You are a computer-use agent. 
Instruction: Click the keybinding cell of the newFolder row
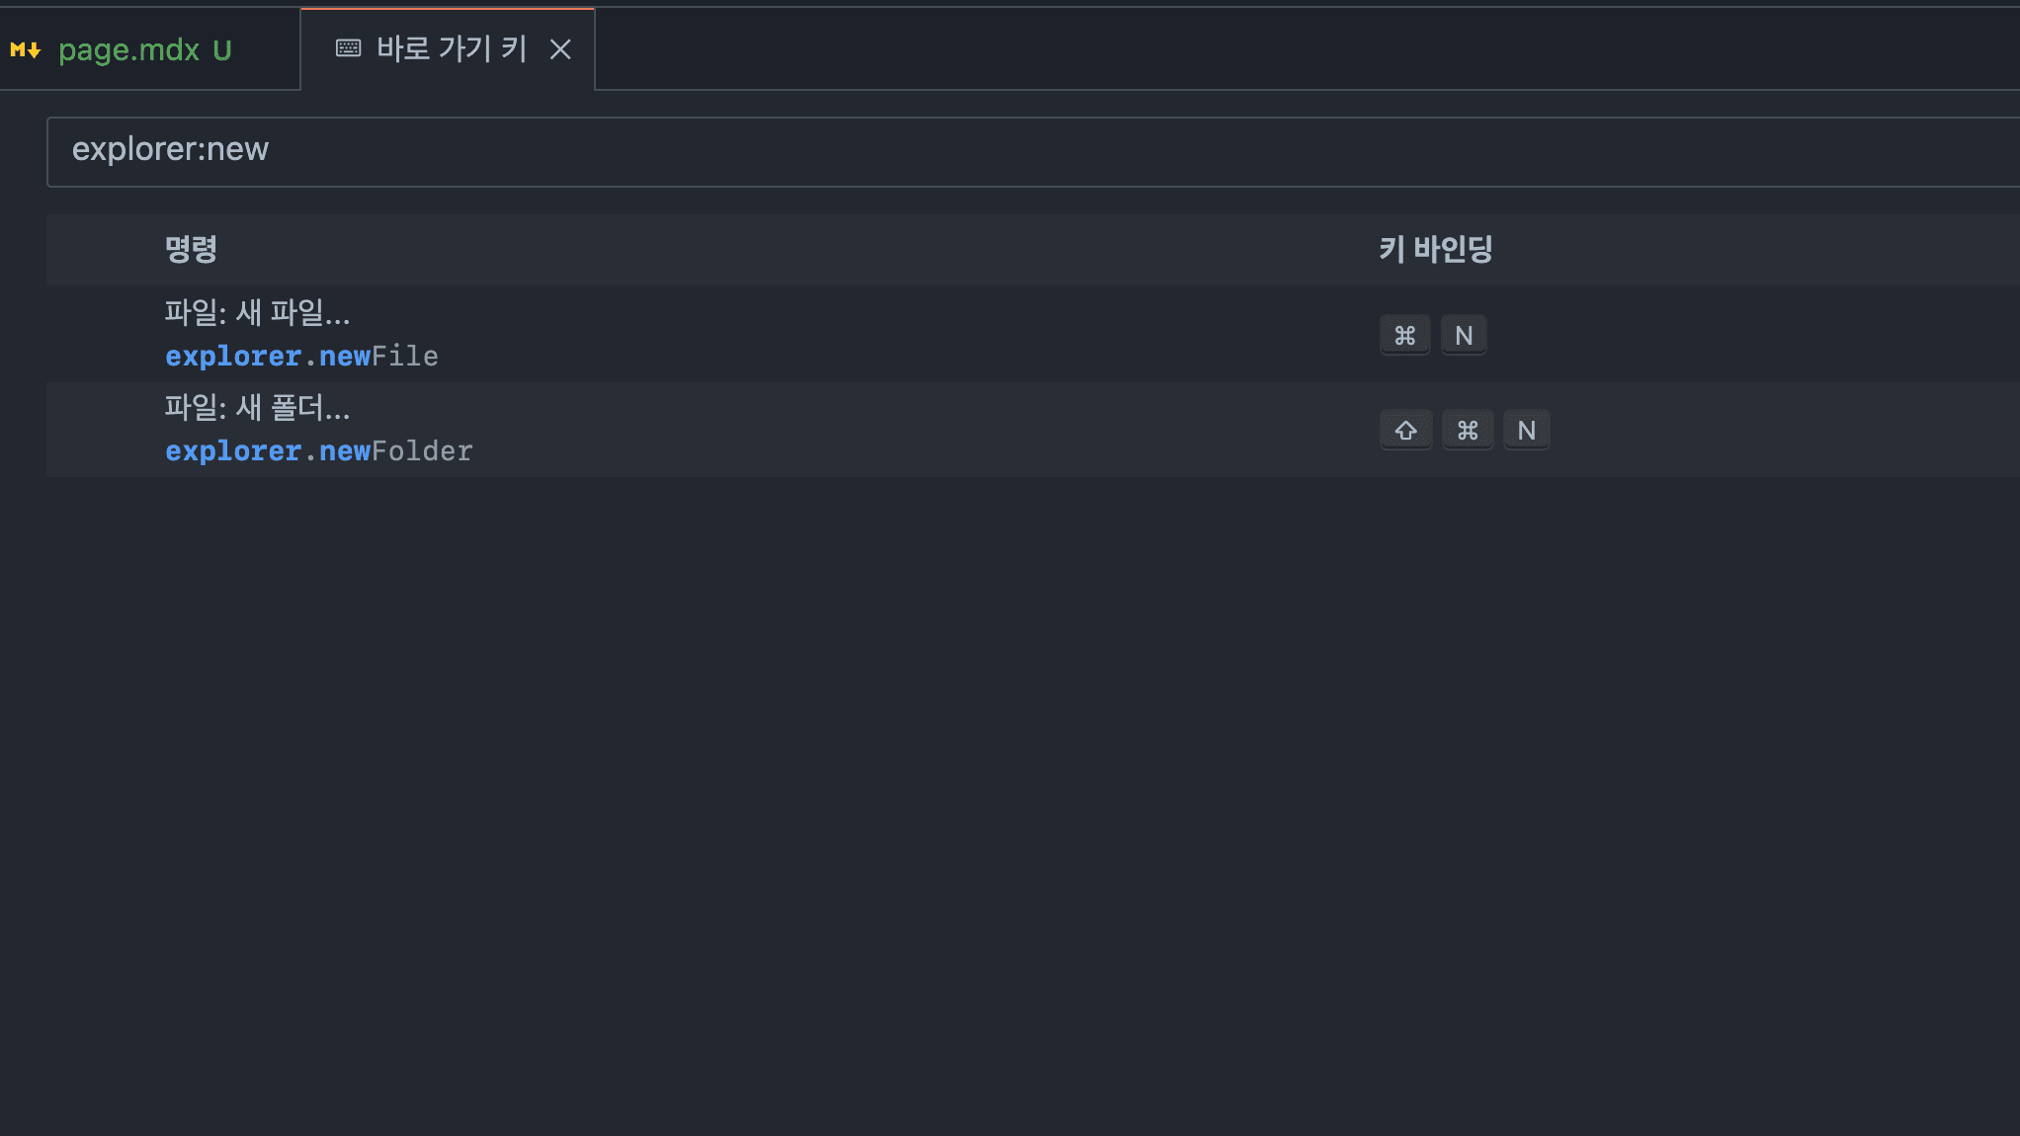pos(1680,429)
